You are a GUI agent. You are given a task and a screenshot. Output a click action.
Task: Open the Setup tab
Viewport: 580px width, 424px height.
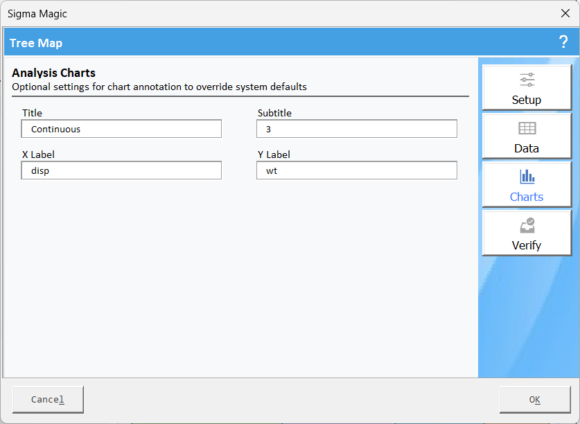(527, 88)
